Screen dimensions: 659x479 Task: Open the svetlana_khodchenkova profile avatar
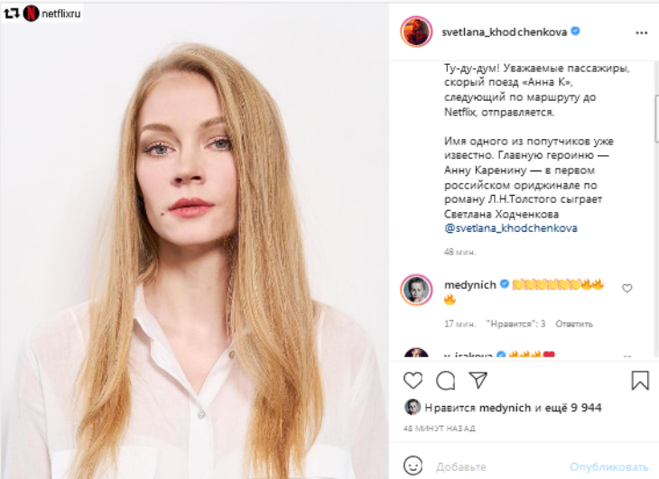point(416,32)
